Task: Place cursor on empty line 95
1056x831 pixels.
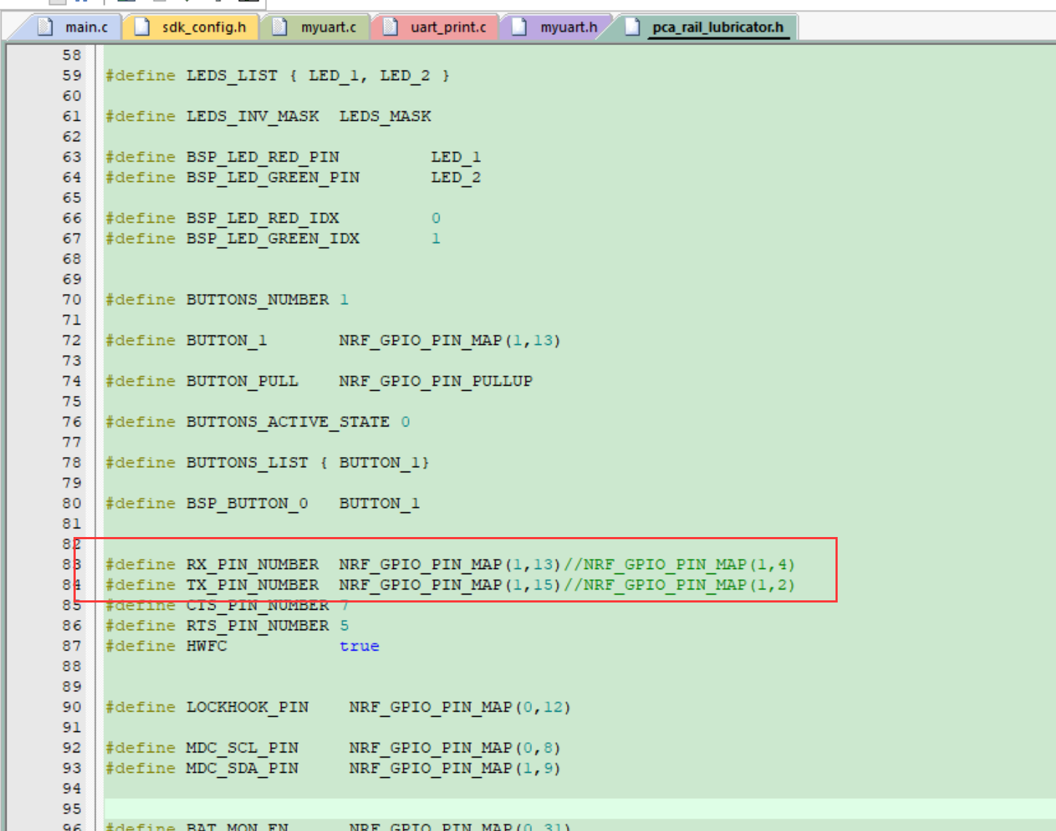Action: [579, 809]
